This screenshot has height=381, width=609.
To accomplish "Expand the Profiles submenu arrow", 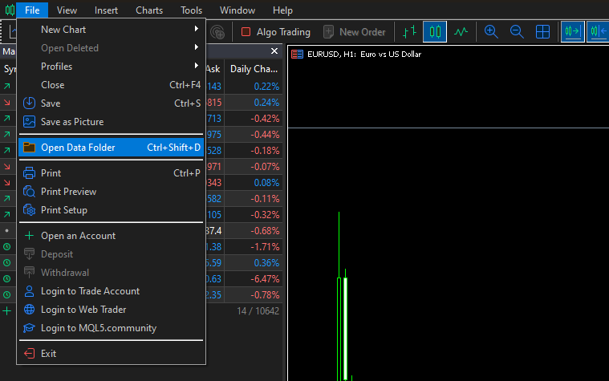I will point(197,66).
